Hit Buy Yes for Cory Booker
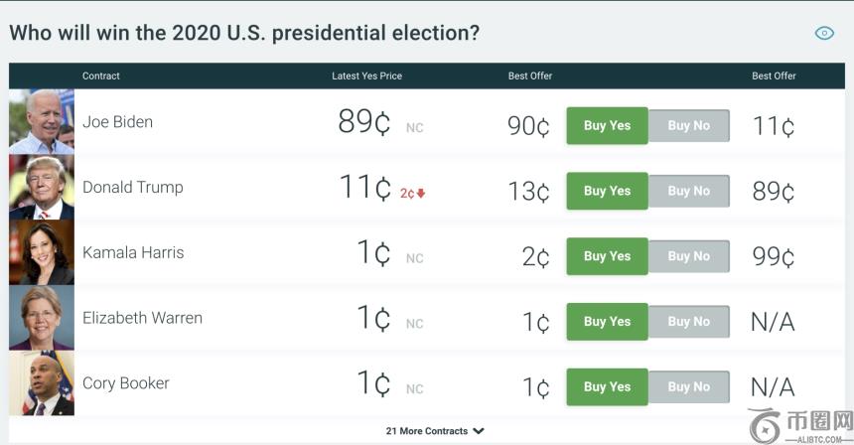Image resolution: width=854 pixels, height=445 pixels. (x=607, y=387)
